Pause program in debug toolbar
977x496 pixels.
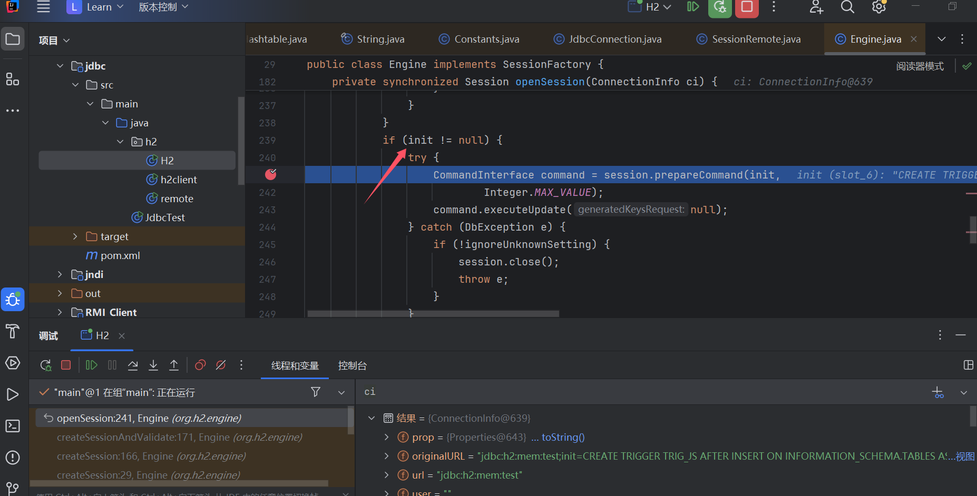[x=112, y=365]
